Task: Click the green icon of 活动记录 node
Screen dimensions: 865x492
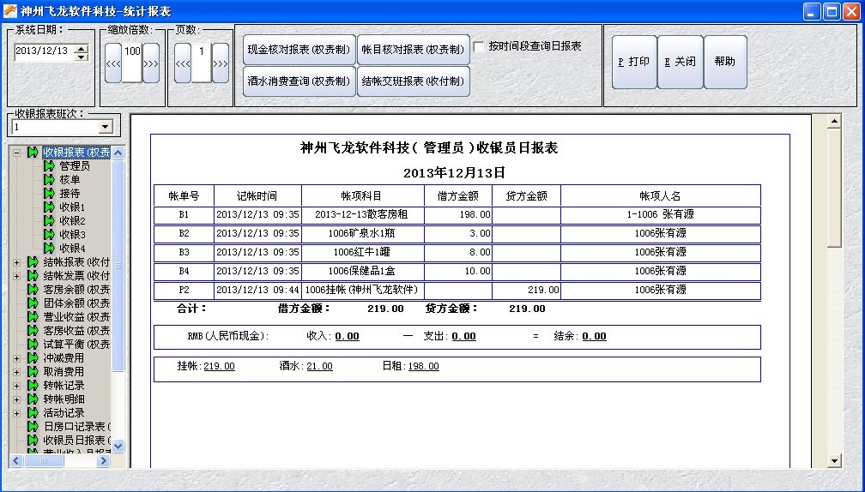Action: (33, 413)
